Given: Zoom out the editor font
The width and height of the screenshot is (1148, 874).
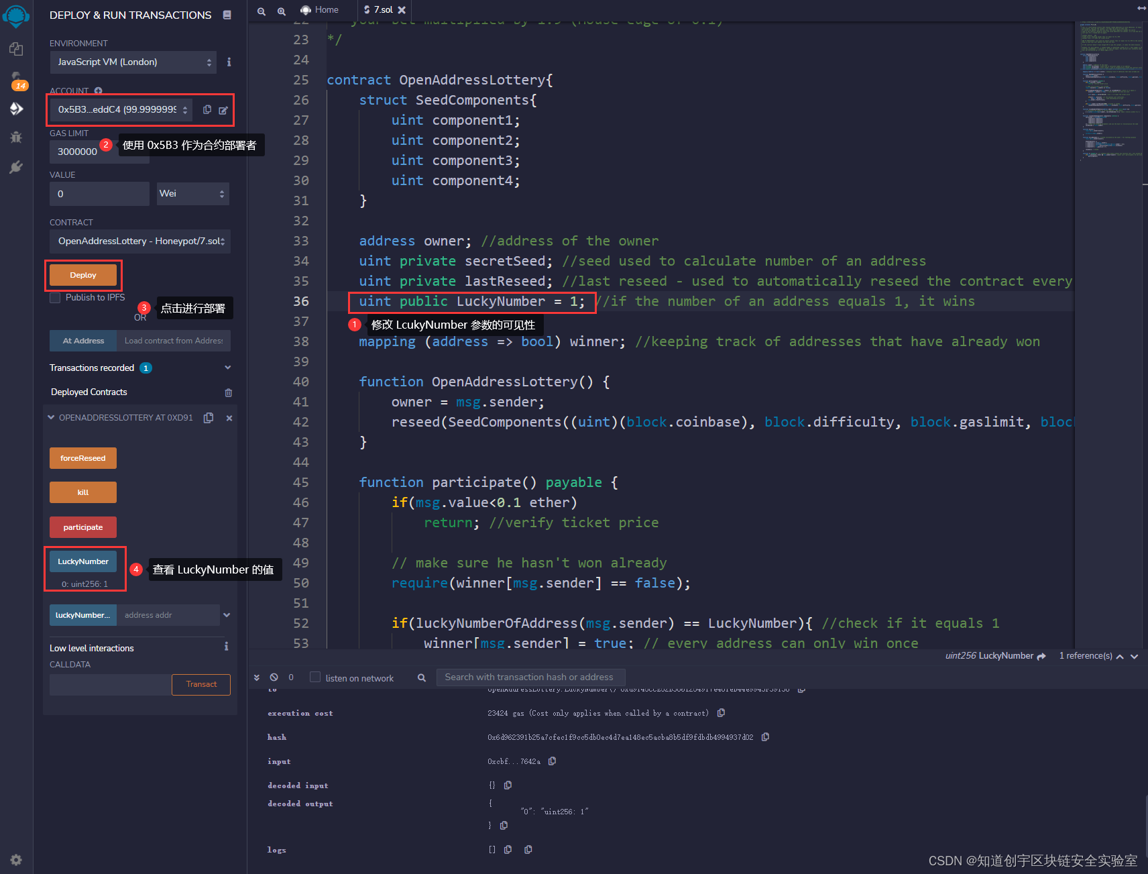Looking at the screenshot, I should (x=262, y=11).
